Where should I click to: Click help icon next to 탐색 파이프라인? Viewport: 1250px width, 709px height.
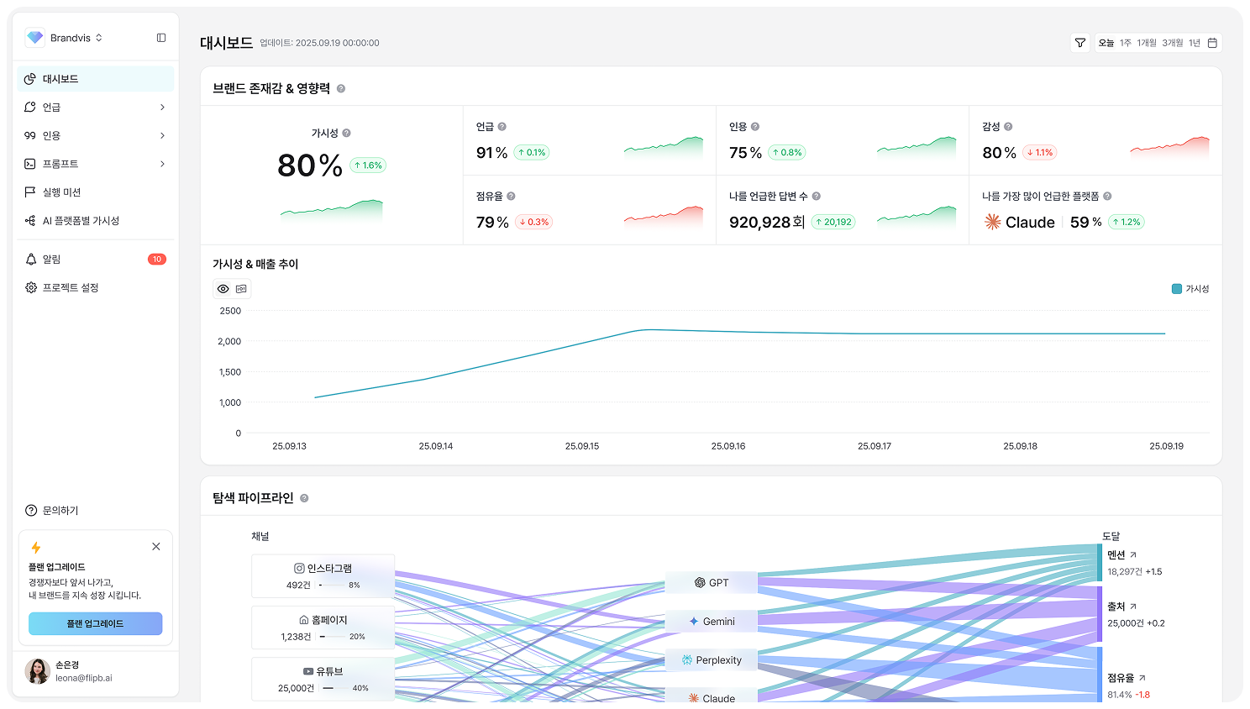tap(304, 498)
